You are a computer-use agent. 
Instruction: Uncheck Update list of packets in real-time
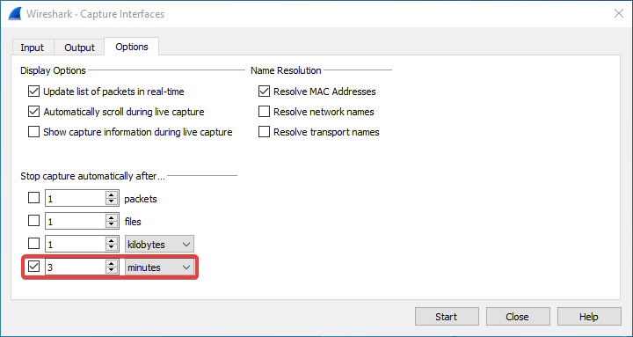[x=34, y=92]
